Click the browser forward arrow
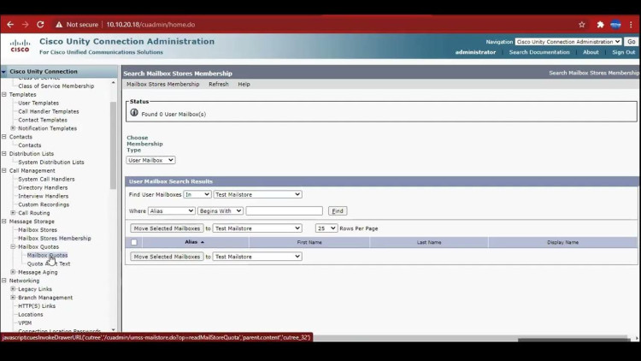641x361 pixels. click(26, 25)
